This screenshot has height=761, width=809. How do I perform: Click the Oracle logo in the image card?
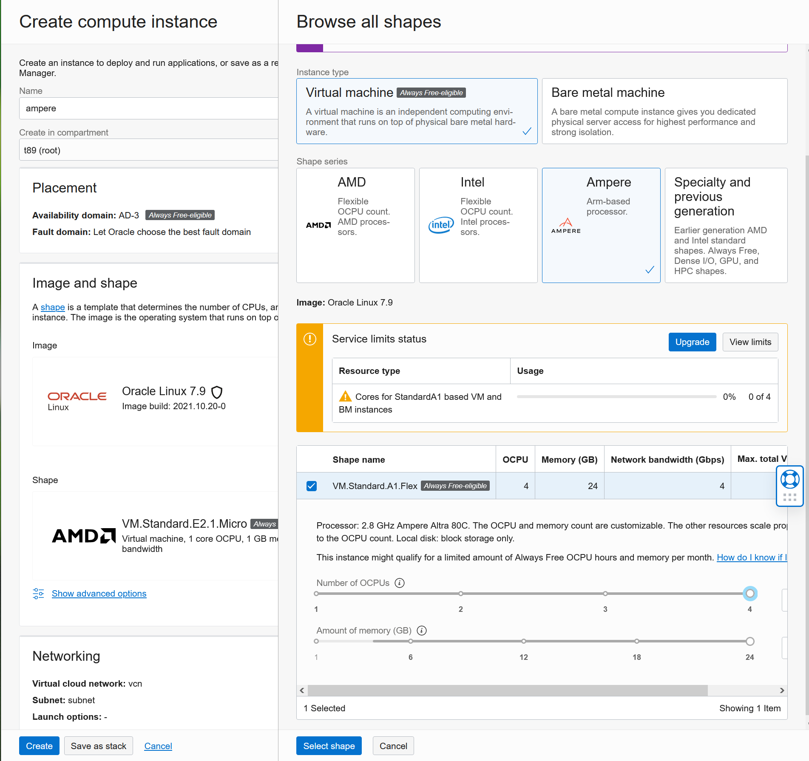(77, 396)
